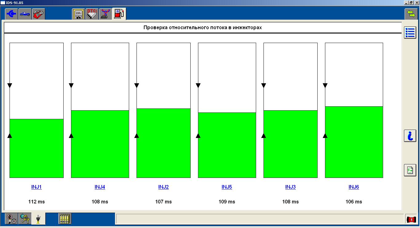
Task: Click the 107 ms value
Action: pyautogui.click(x=164, y=202)
